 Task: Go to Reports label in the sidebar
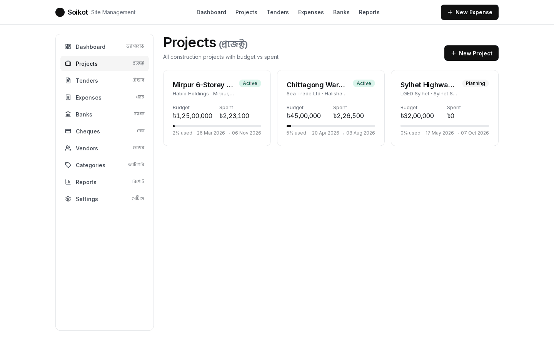(86, 182)
